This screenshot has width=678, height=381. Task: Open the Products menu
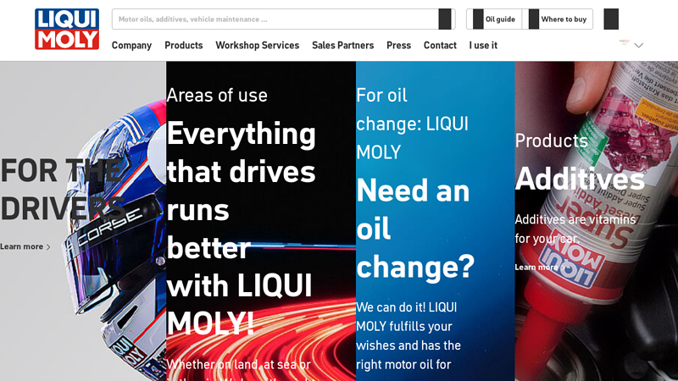(183, 46)
